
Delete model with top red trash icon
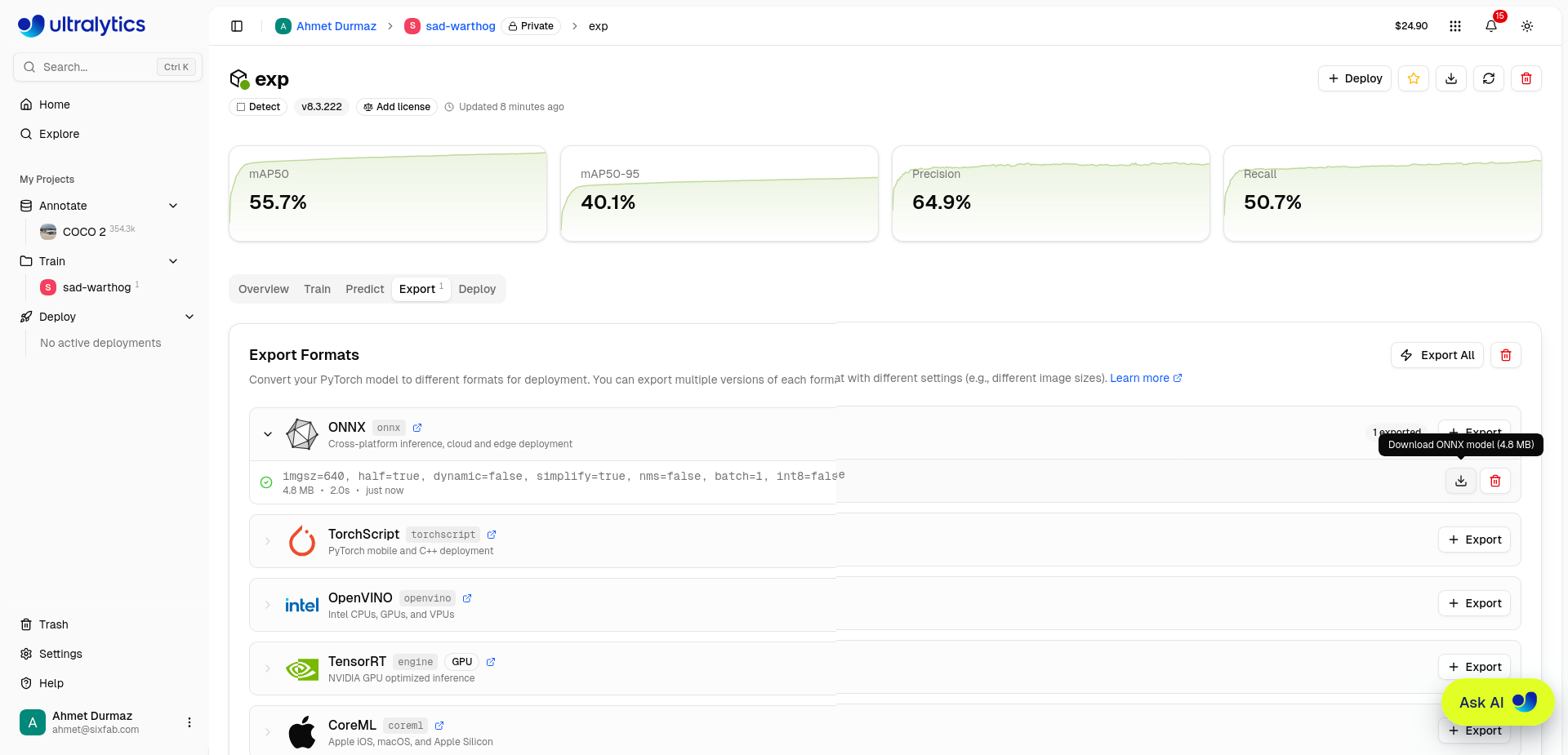1526,78
